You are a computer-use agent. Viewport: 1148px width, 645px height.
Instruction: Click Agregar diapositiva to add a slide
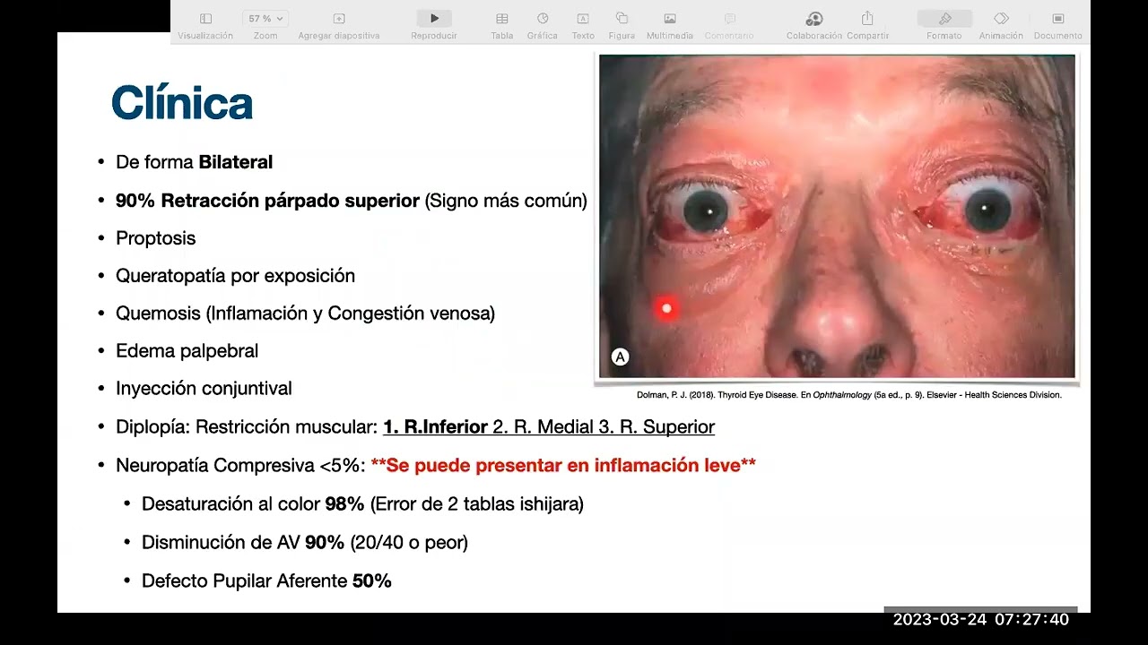339,25
